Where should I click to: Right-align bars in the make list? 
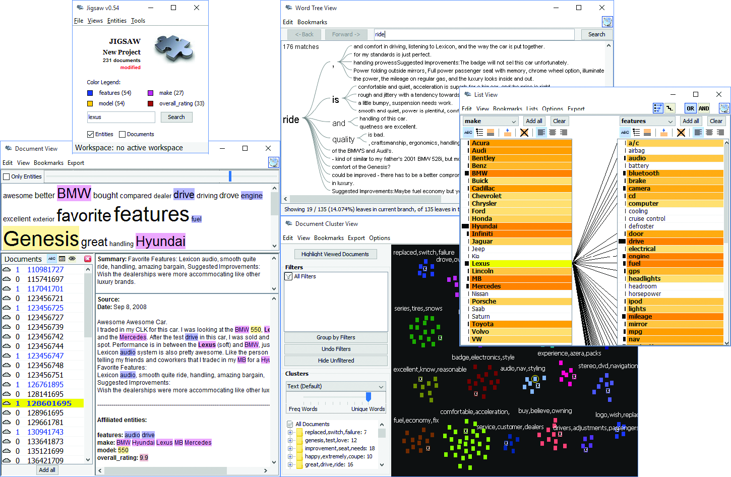coord(564,133)
